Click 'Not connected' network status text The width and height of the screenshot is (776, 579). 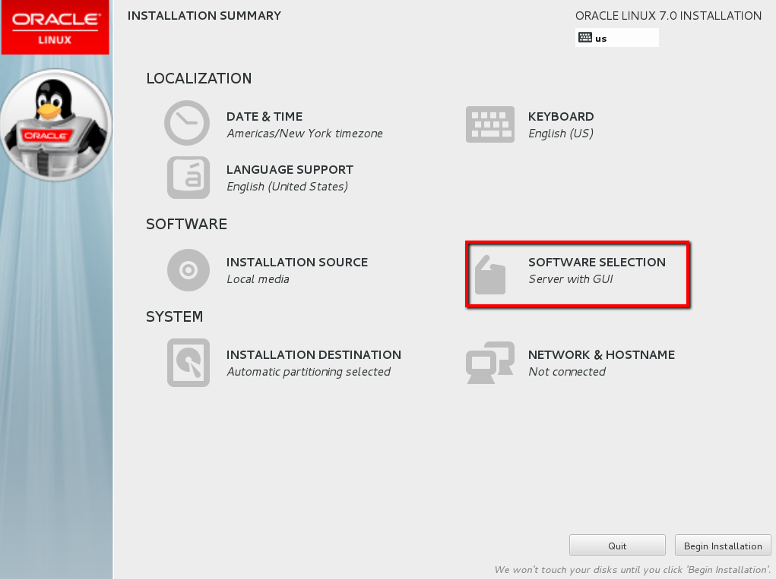coord(567,372)
